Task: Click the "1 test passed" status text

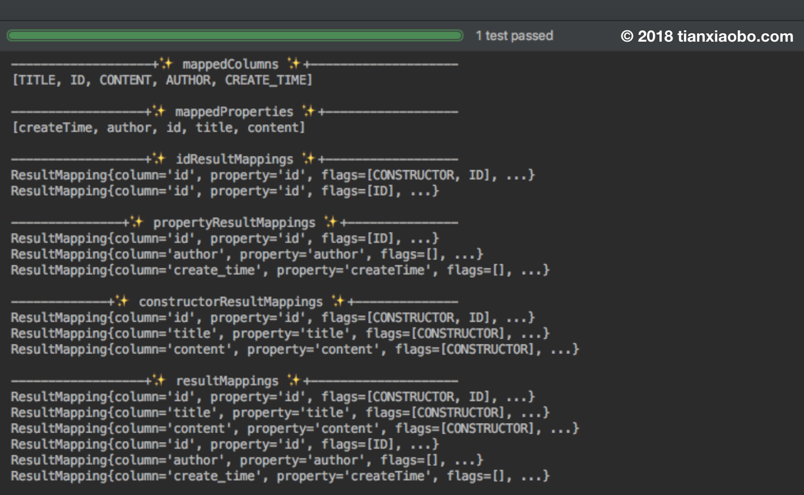Action: click(x=514, y=36)
